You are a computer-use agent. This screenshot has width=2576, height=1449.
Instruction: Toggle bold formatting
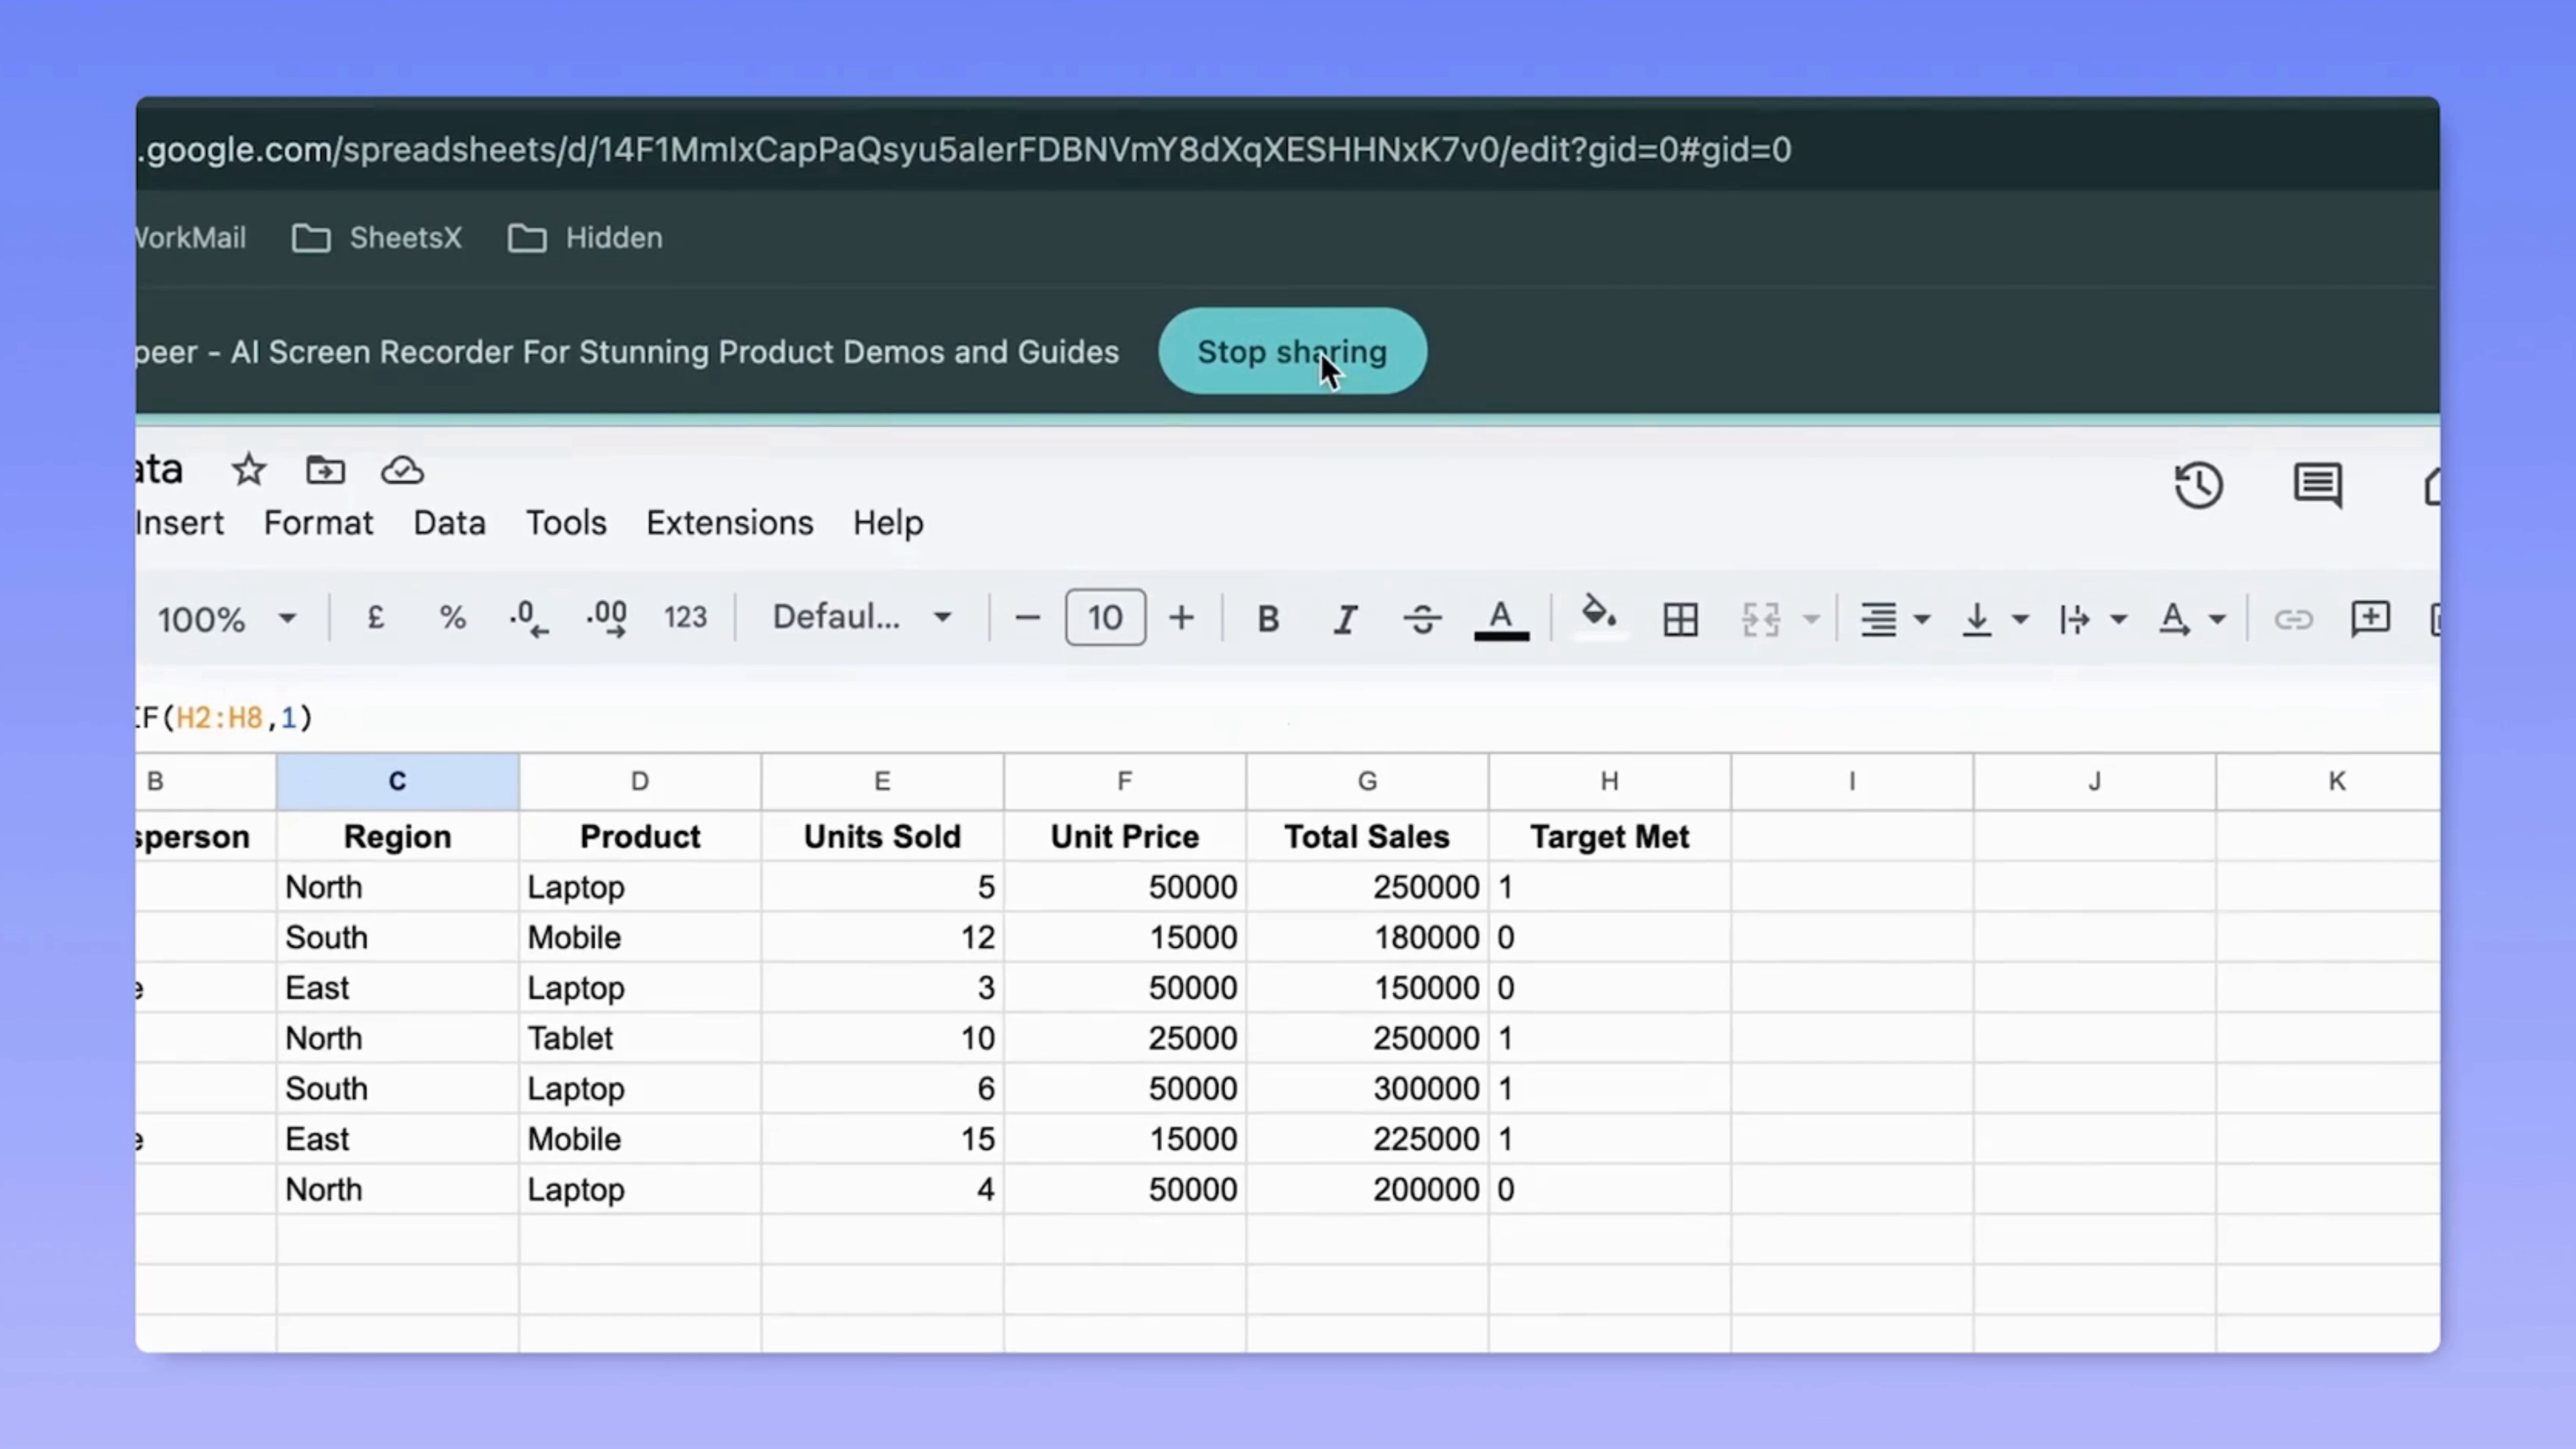click(1267, 617)
